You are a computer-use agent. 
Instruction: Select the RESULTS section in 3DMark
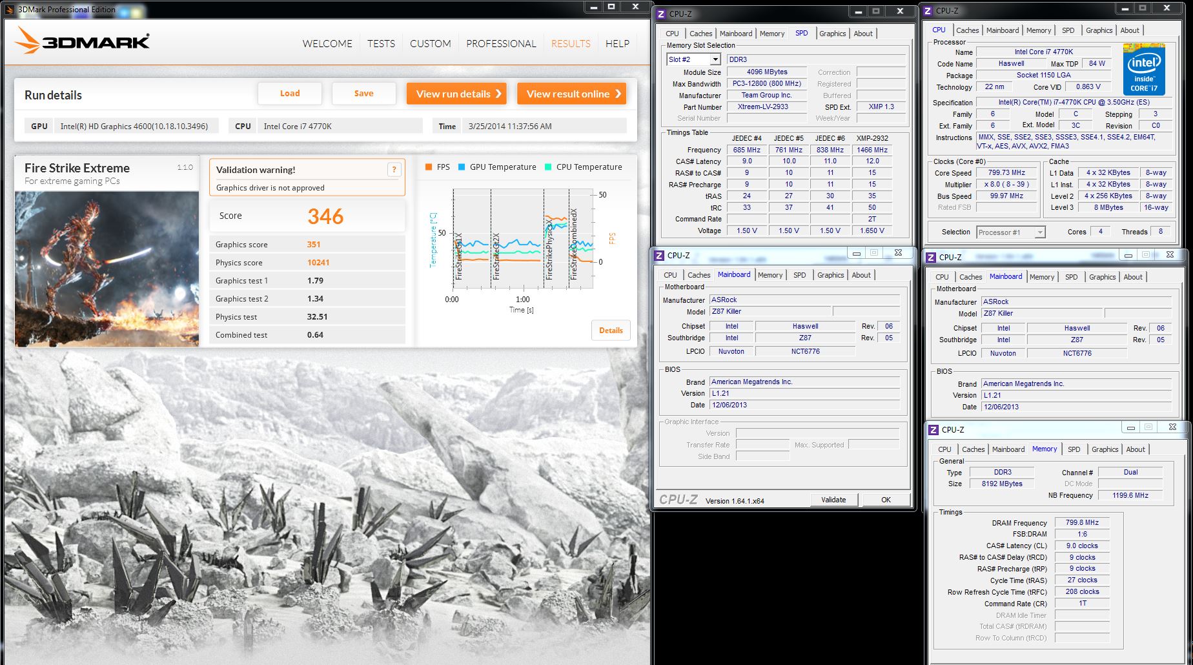[x=571, y=43]
